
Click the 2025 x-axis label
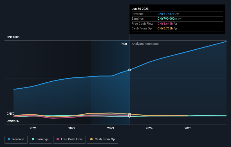click(x=188, y=128)
